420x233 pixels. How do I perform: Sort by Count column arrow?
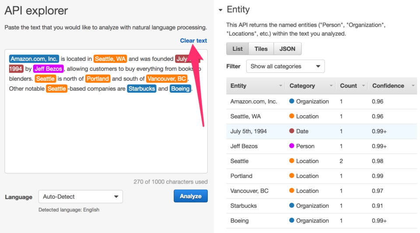coord(363,86)
